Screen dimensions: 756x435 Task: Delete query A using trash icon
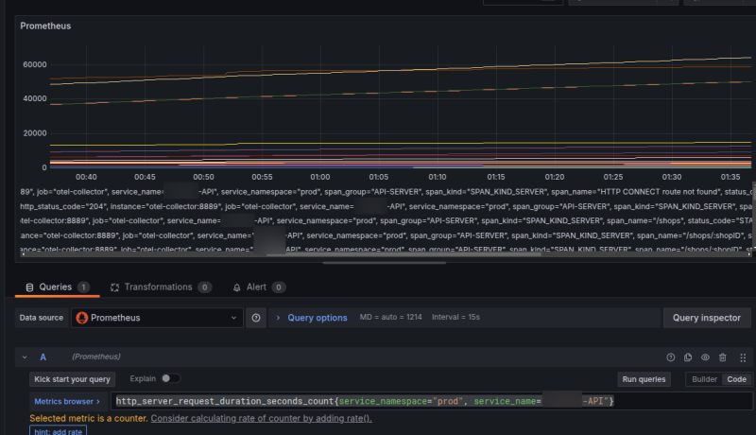pos(723,357)
